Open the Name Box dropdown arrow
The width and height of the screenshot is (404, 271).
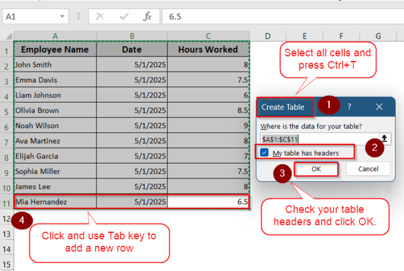point(62,16)
